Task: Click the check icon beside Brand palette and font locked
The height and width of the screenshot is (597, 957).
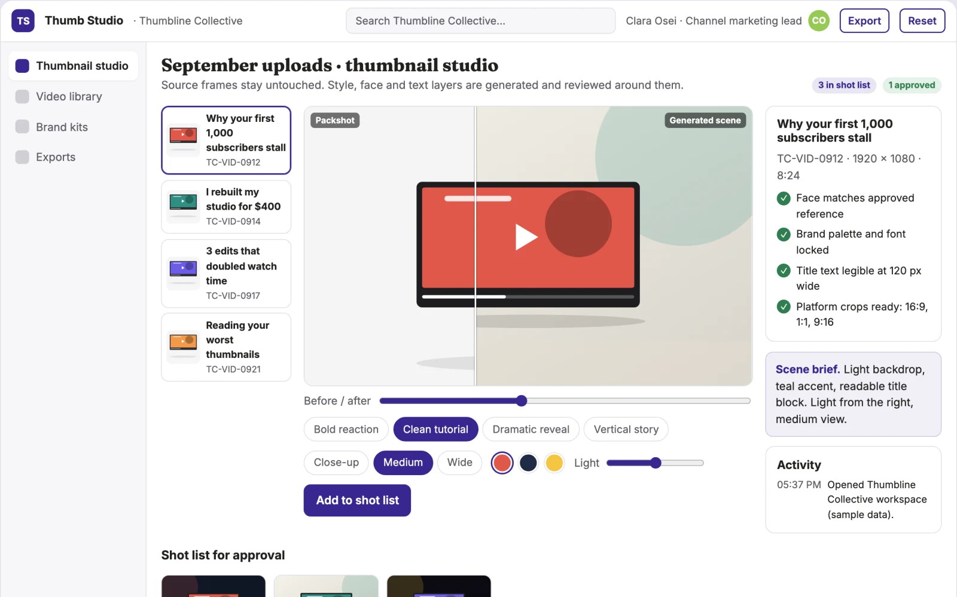Action: pos(784,234)
